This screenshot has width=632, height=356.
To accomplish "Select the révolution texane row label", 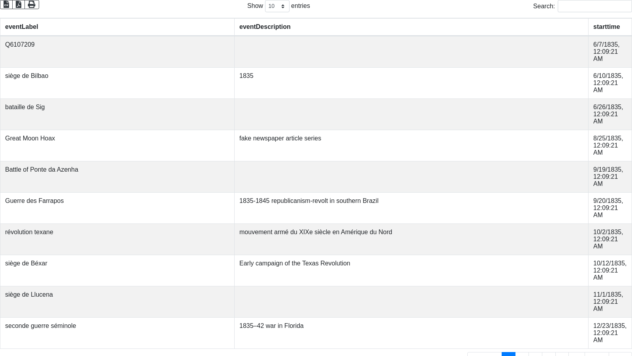I will pos(29,232).
